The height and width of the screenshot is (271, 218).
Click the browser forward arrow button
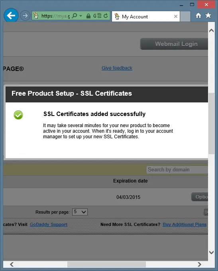(x=25, y=16)
